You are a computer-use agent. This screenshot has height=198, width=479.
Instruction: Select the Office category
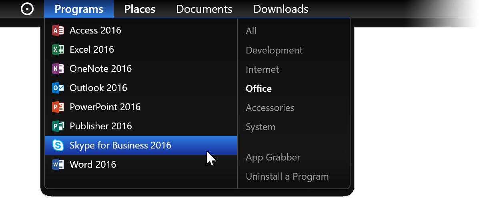pos(259,89)
